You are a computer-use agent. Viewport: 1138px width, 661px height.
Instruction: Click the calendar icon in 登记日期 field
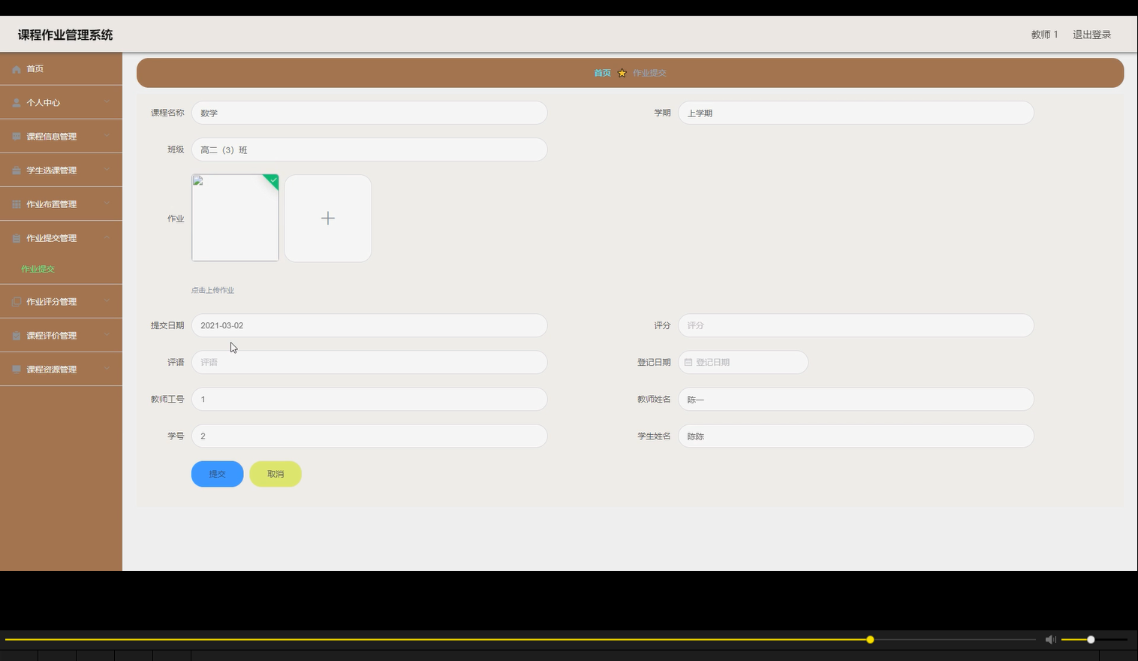(688, 362)
